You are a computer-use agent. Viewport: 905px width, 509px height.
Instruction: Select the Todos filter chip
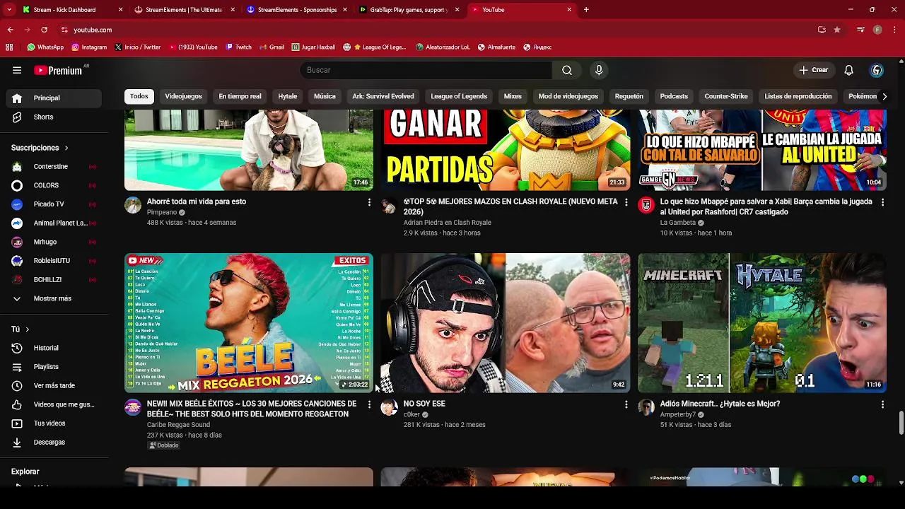(139, 96)
